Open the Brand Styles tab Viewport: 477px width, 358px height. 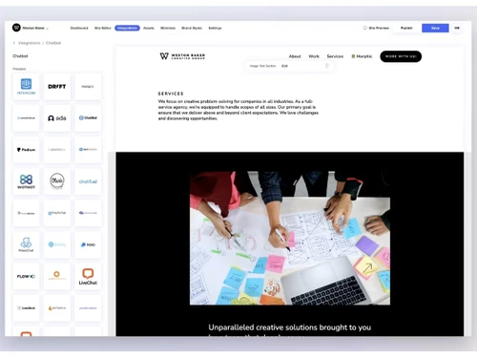point(192,28)
